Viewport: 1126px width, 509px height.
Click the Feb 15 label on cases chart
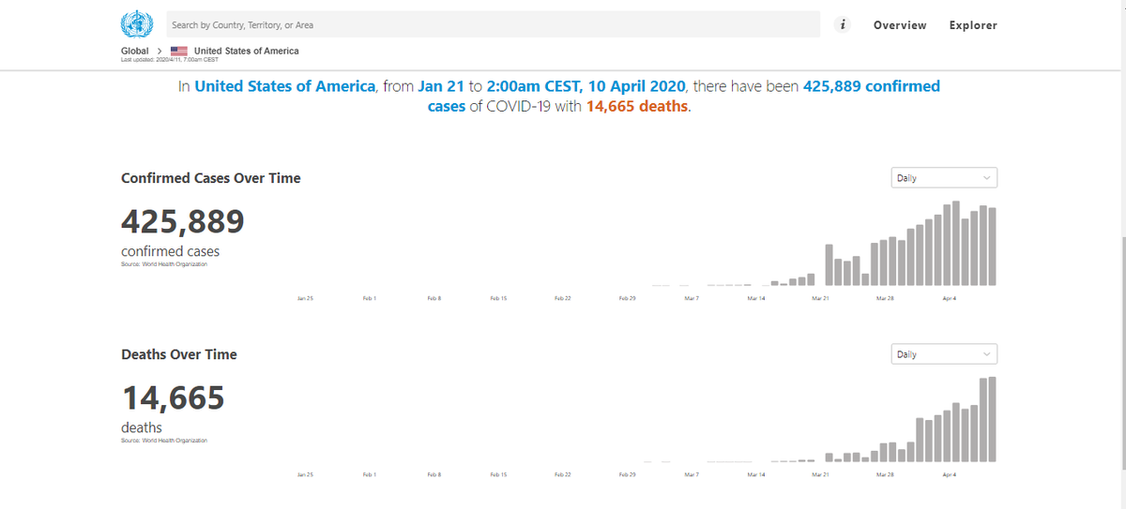tap(498, 298)
